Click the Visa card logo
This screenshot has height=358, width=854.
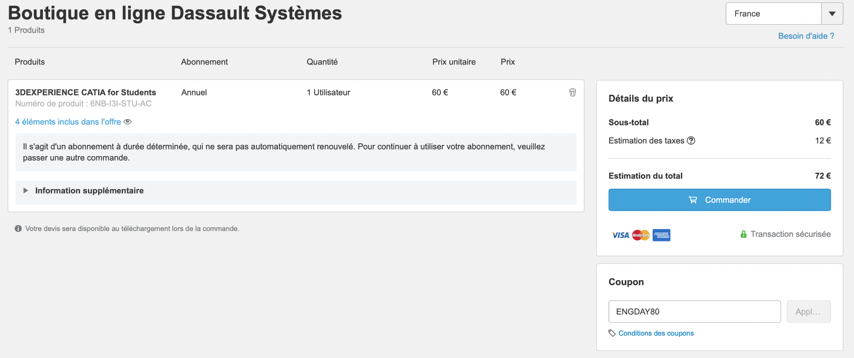tap(620, 235)
